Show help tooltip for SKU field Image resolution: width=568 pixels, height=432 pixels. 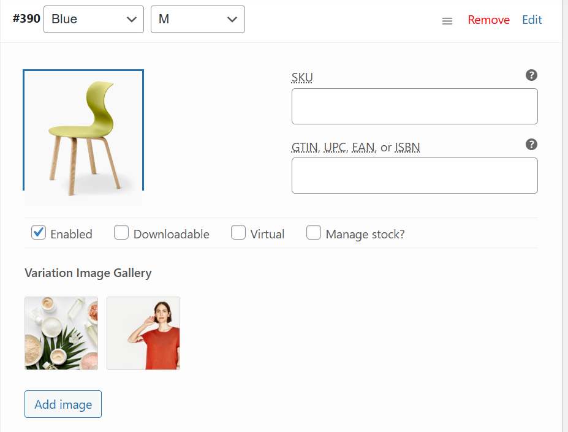531,75
